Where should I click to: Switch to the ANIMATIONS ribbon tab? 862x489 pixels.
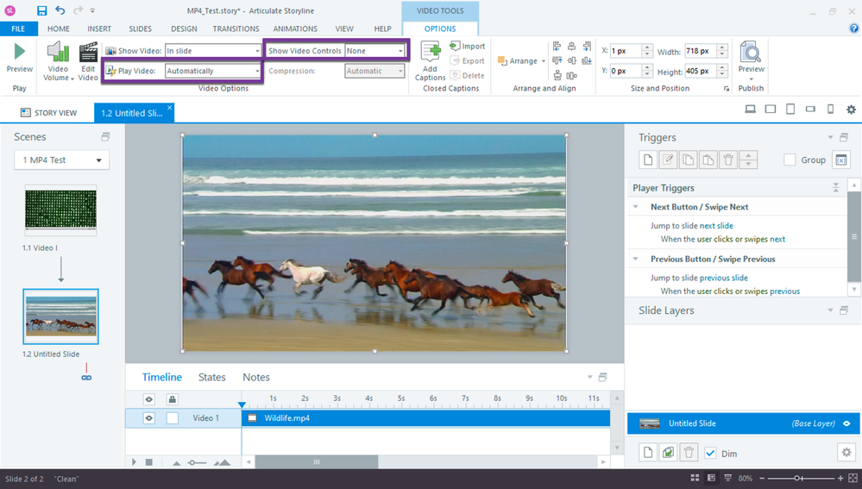click(294, 28)
